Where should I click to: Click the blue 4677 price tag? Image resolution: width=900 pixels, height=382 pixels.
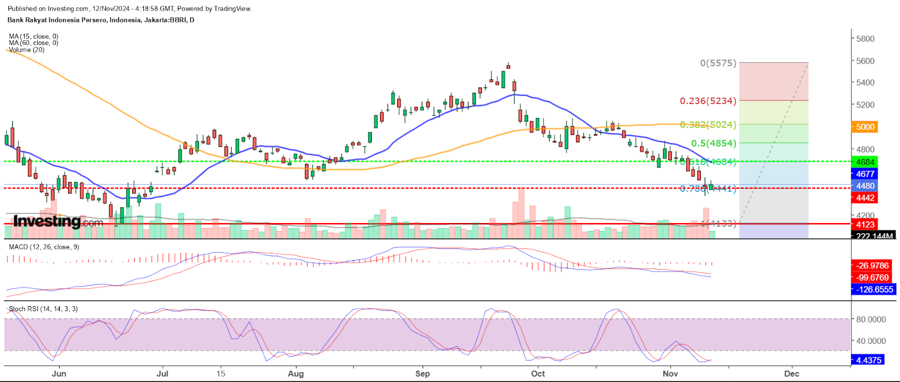[865, 174]
